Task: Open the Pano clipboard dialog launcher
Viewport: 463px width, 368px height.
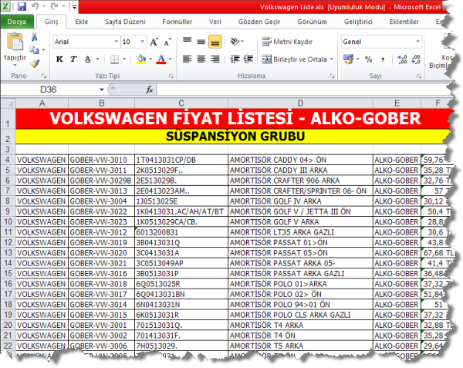Action: 44,76
